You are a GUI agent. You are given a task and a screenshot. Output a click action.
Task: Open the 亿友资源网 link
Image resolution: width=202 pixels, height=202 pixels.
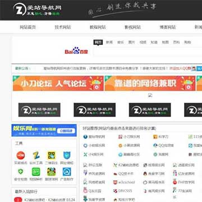(x=186, y=173)
